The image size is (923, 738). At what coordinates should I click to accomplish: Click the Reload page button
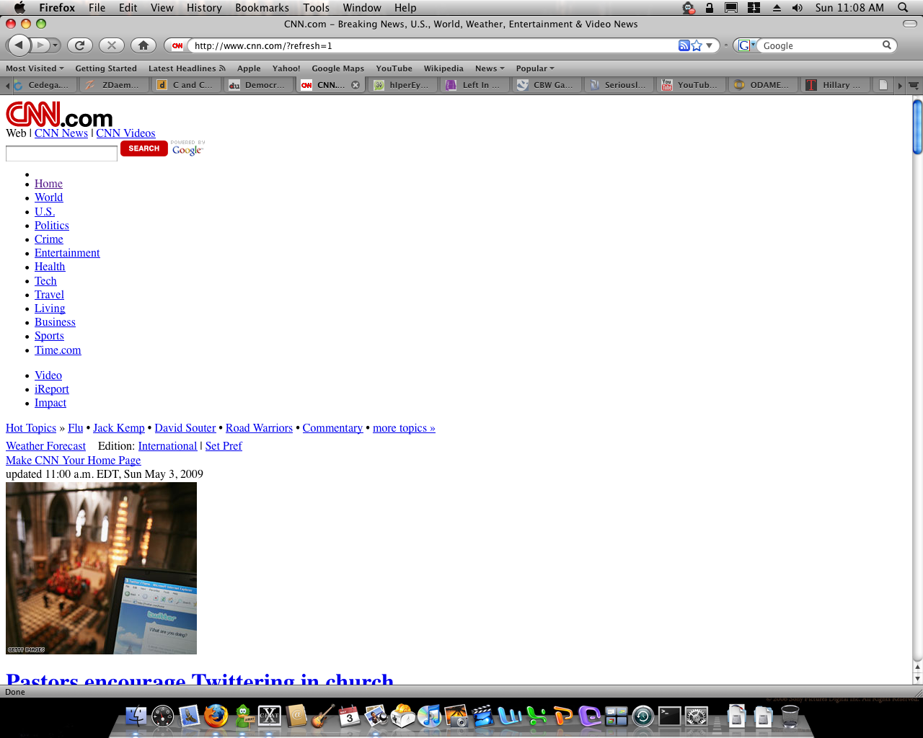[79, 45]
